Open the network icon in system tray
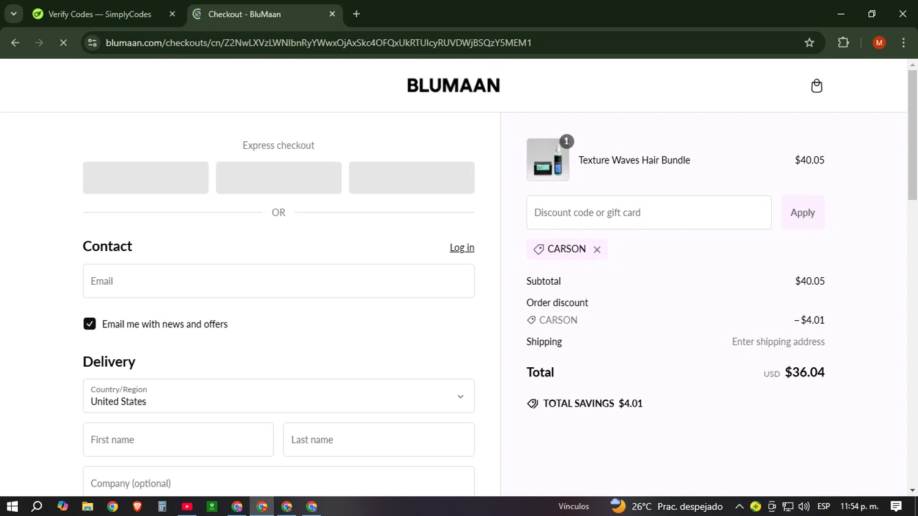918x516 pixels. (x=788, y=506)
